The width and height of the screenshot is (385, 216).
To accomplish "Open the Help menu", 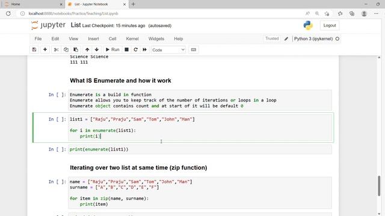I will tap(179, 38).
